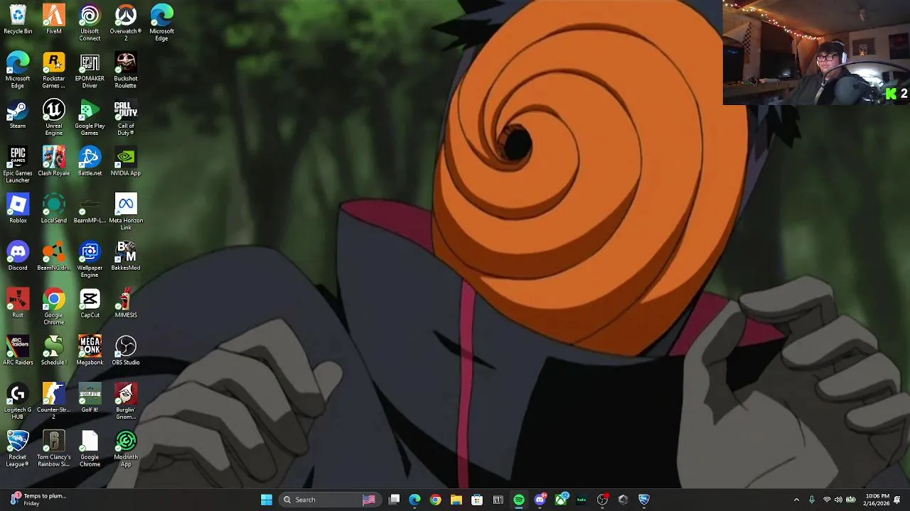Click the taskbar Search box
Screen dimensions: 910x511
point(329,500)
